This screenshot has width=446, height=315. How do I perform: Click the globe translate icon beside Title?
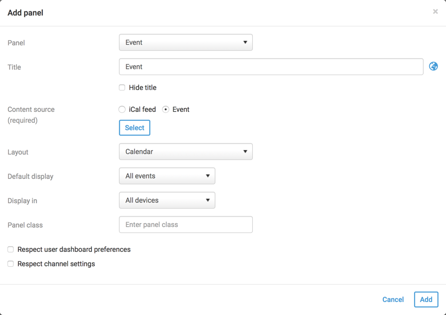coord(434,67)
